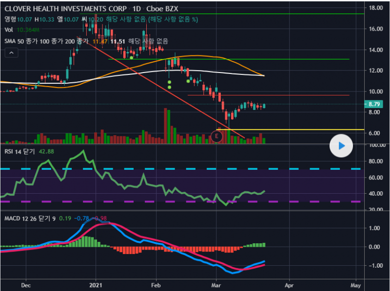Screen dimensions: 390x291
Task: Click the blue play button
Action: point(341,146)
